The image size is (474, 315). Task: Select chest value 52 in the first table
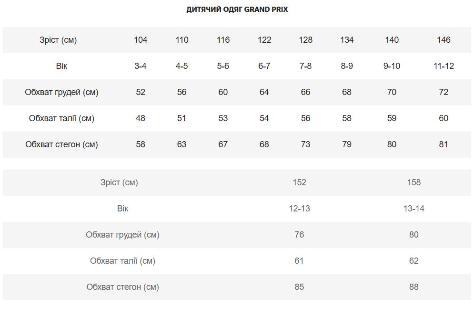click(x=141, y=92)
